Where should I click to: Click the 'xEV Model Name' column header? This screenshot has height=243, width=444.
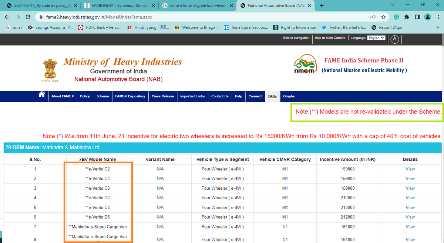point(98,159)
